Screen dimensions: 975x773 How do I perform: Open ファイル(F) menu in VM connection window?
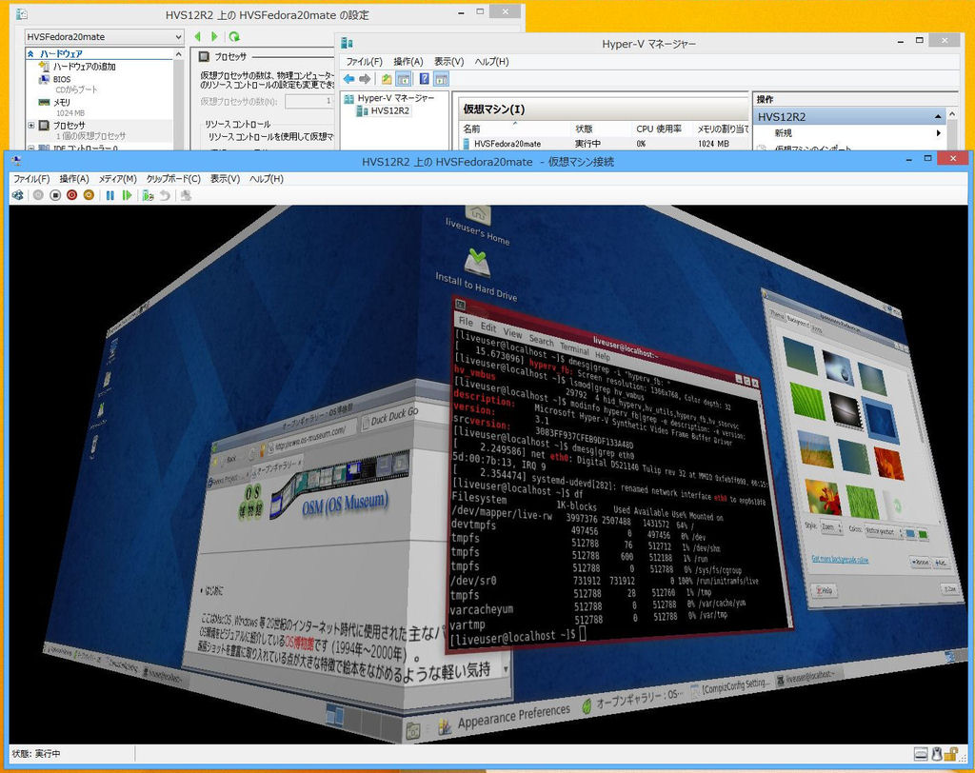pos(31,178)
